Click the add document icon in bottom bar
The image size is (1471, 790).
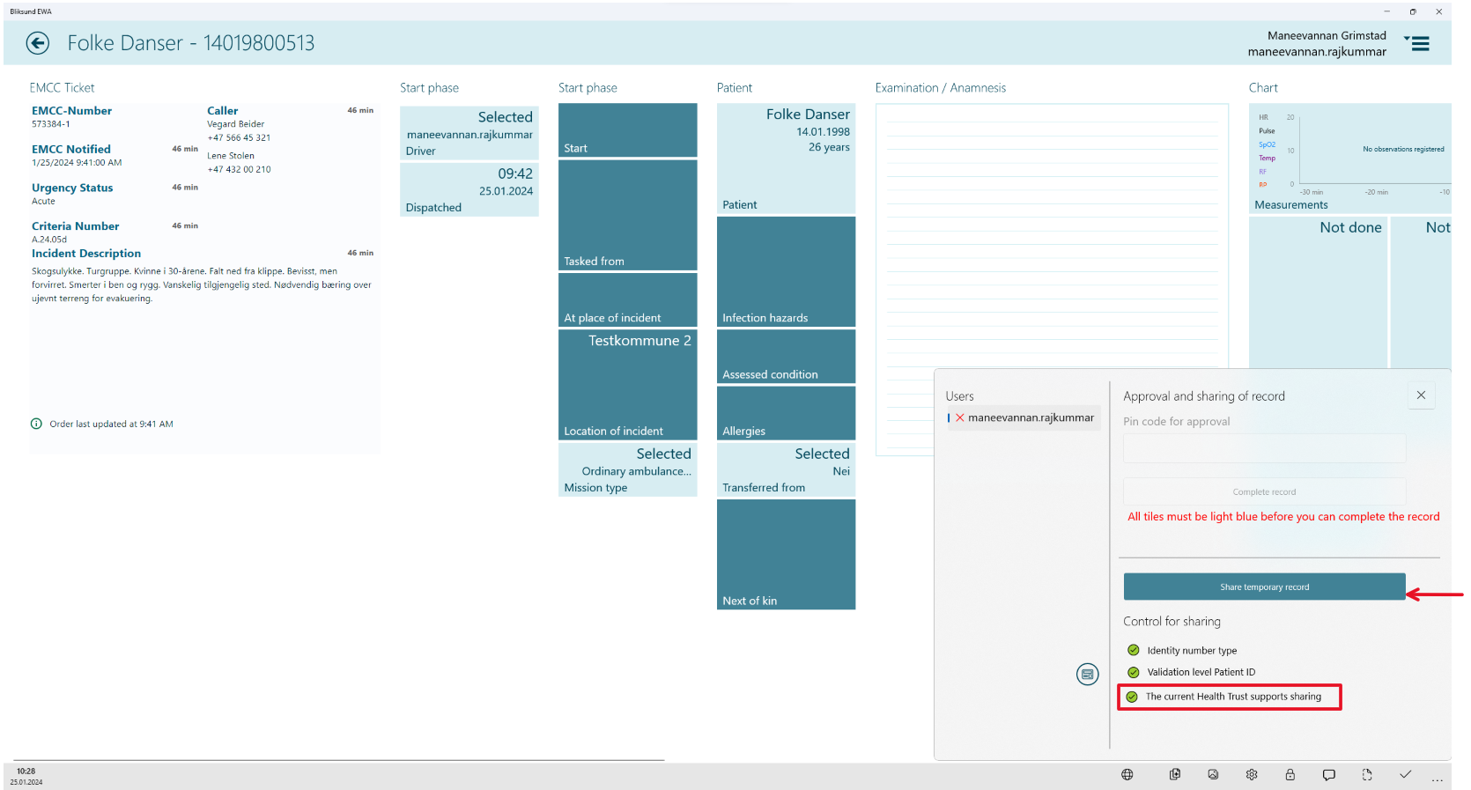tap(1175, 775)
